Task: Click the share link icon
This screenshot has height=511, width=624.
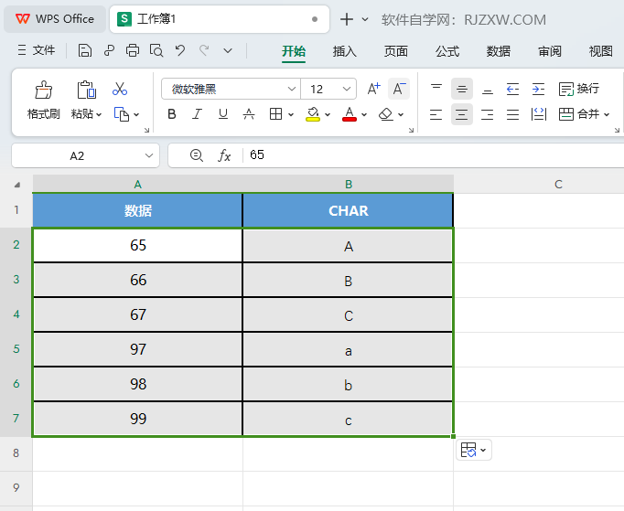Action: (109, 51)
